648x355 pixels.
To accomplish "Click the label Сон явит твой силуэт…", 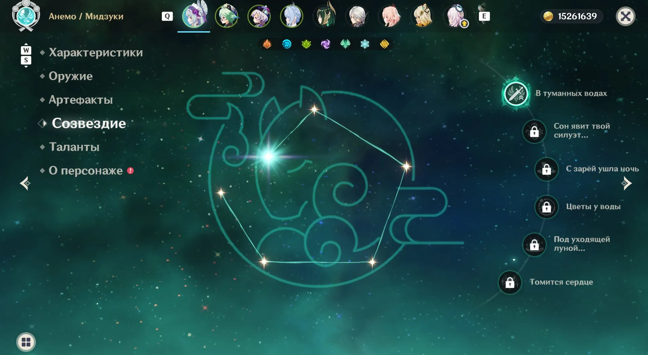I will pos(582,131).
